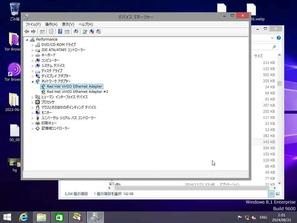Open the 操作(A) menu
This screenshot has height=223, width=297.
[51, 24]
